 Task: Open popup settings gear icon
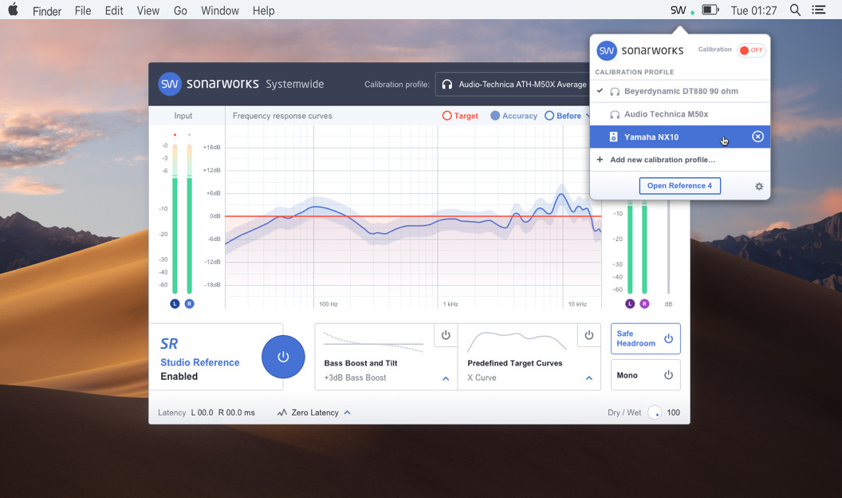(x=759, y=187)
